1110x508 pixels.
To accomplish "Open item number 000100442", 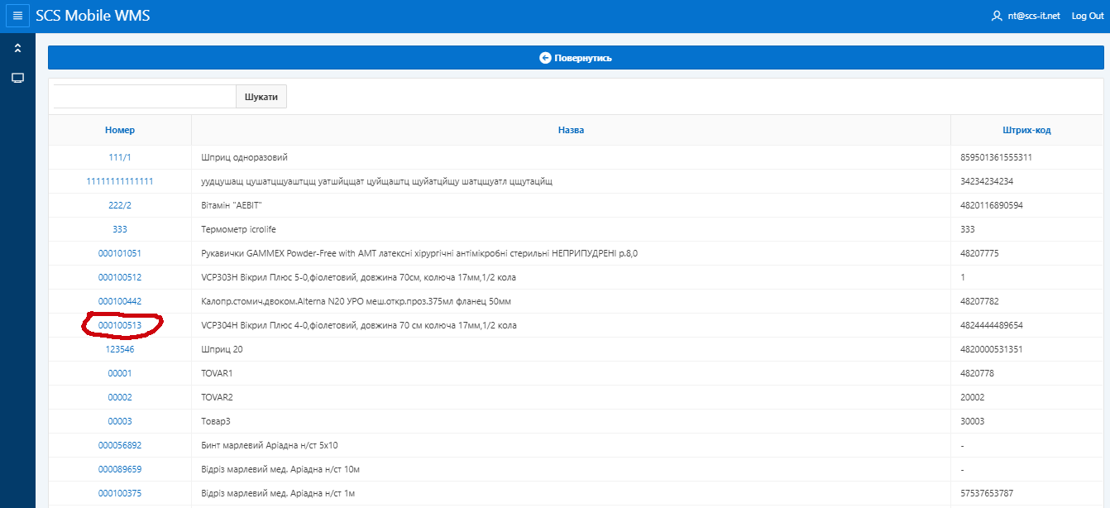I will tap(120, 301).
